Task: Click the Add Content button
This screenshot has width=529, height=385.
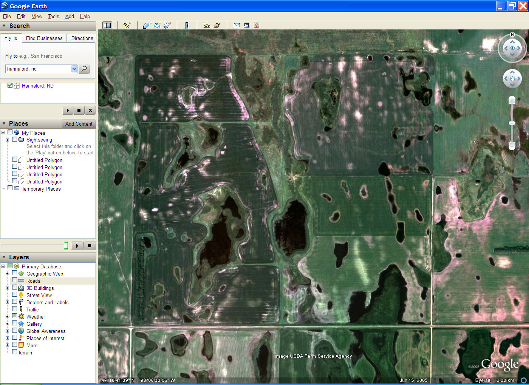Action: [79, 124]
